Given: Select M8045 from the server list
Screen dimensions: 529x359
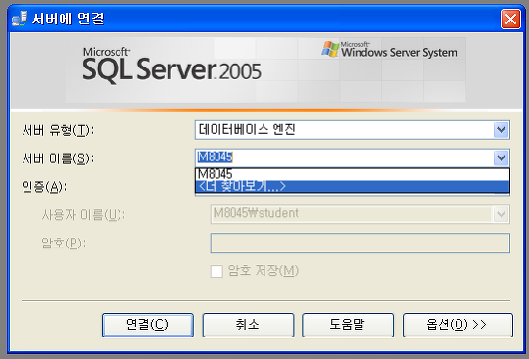Looking at the screenshot, I should (353, 174).
